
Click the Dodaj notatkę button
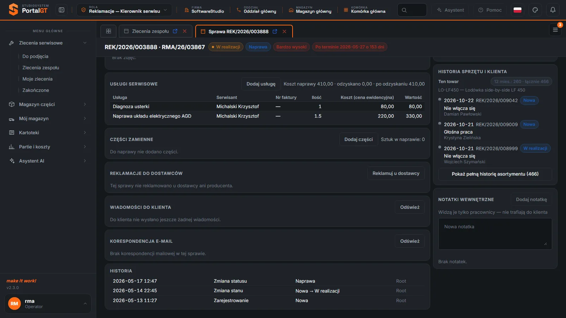point(531,199)
